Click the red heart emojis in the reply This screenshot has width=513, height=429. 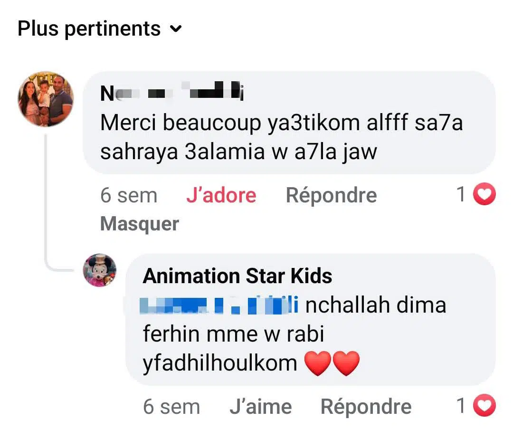coord(332,363)
